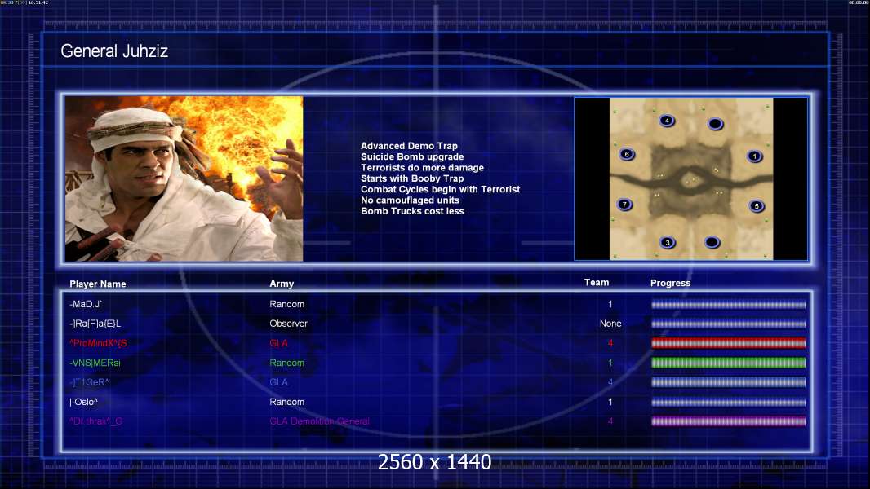Image resolution: width=870 pixels, height=489 pixels.
Task: Click the General Juhziz portrait image
Action: point(184,178)
